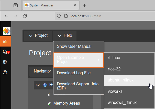Open the Home page from the sidebar

(x=6, y=41)
